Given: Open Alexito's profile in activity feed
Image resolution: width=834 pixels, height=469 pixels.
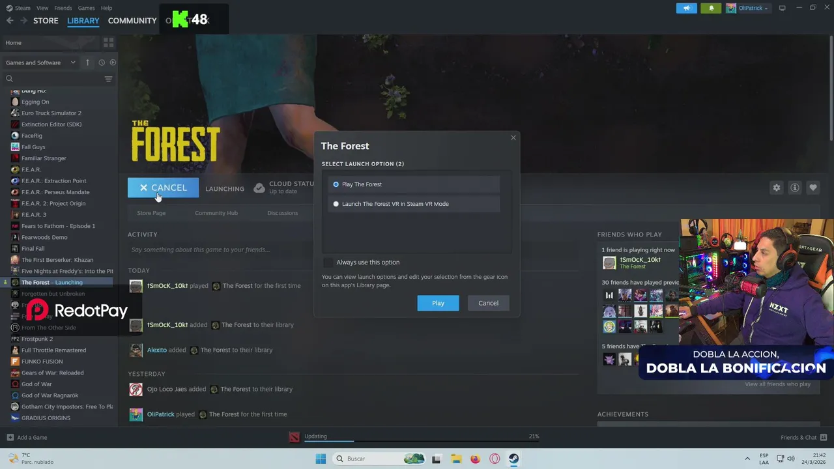Looking at the screenshot, I should (156, 350).
